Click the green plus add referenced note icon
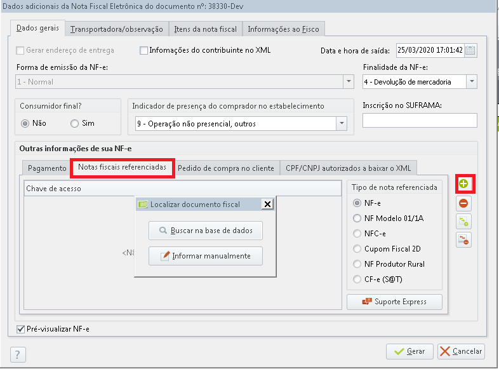Screen dimensions: 499x369 (463, 184)
